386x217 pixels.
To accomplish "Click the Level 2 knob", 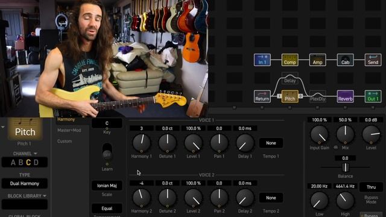I will 193,198.
